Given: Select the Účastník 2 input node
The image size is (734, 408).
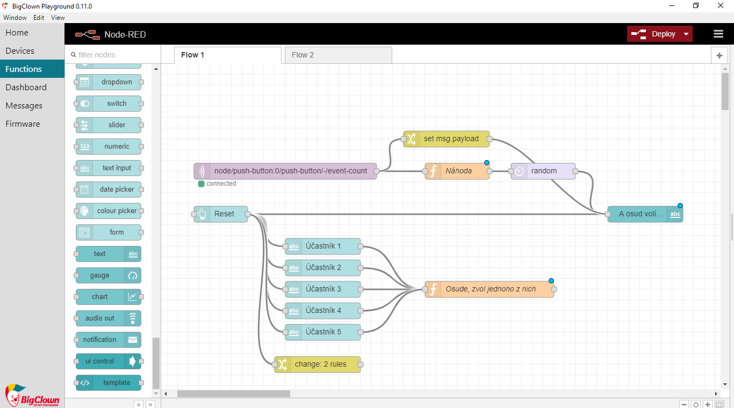Looking at the screenshot, I should tap(323, 268).
